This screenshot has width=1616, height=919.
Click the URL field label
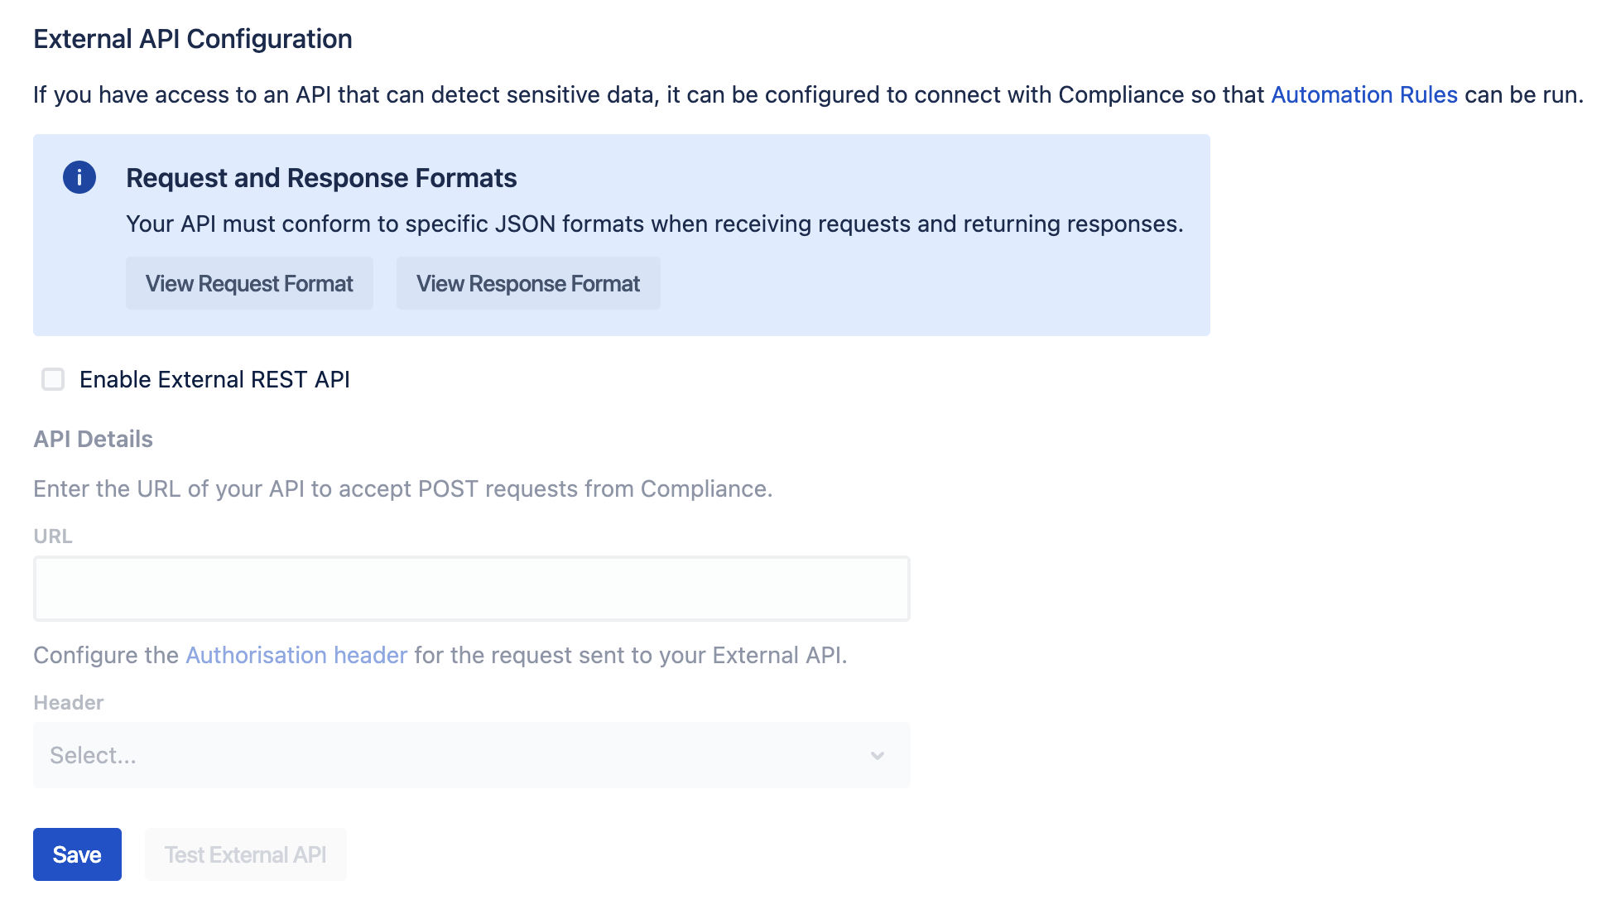(53, 536)
